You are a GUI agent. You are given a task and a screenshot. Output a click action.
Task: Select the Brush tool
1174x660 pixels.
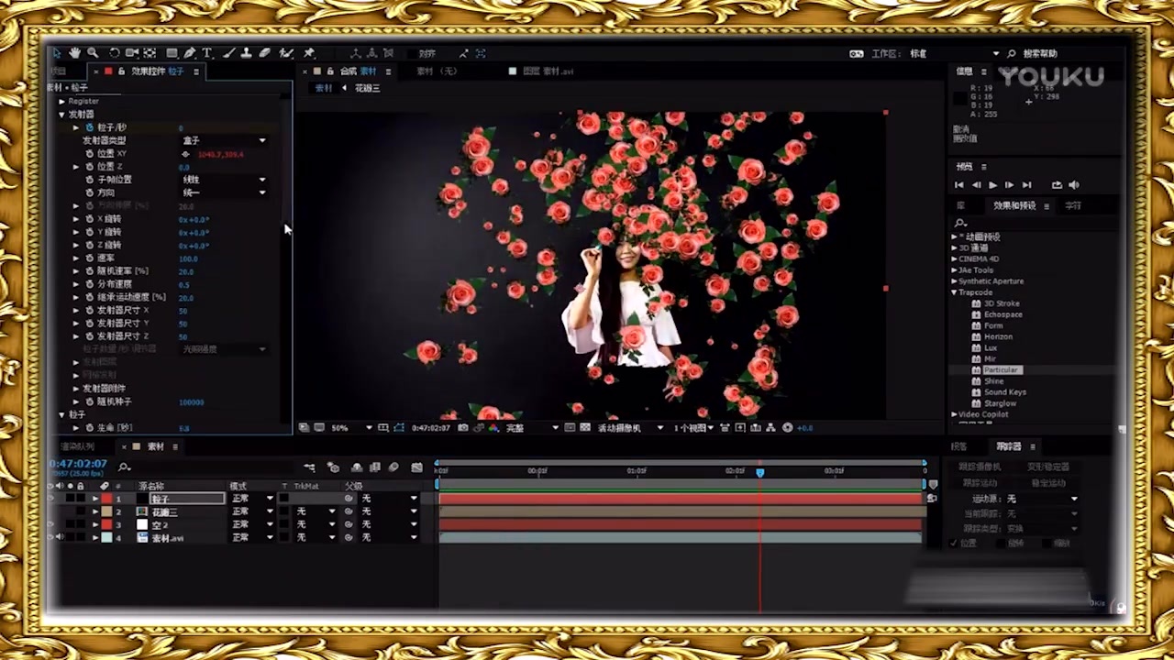pyautogui.click(x=229, y=53)
